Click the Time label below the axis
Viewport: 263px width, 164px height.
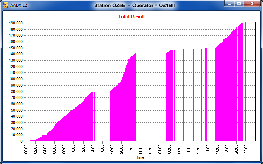(x=140, y=158)
